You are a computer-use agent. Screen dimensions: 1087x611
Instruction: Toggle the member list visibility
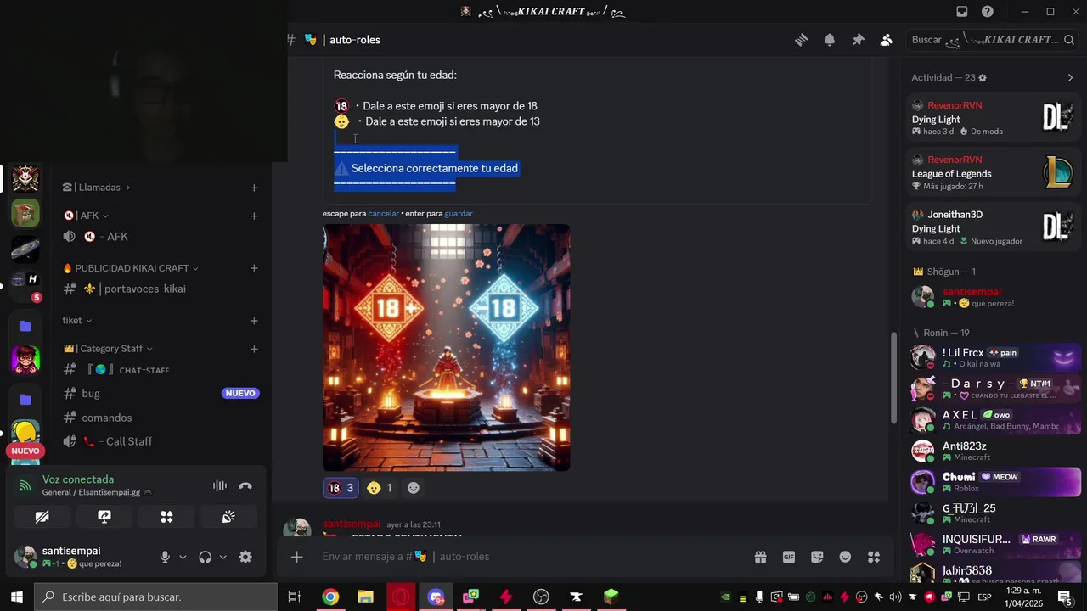click(x=886, y=40)
